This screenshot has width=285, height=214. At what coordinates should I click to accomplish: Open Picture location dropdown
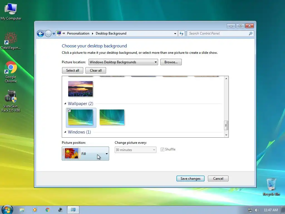[123, 62]
